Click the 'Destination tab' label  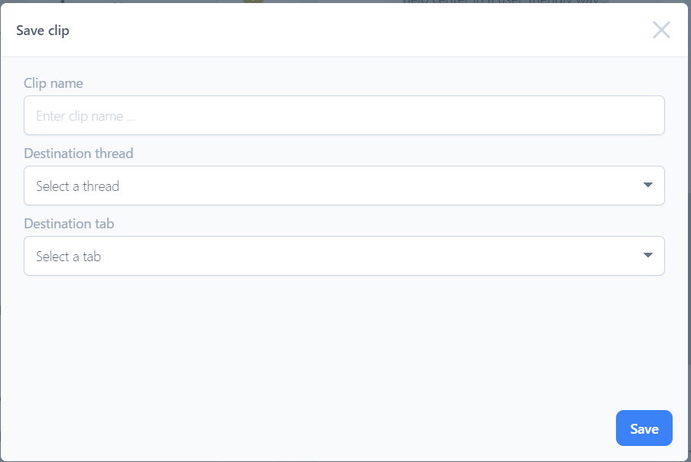tap(70, 224)
